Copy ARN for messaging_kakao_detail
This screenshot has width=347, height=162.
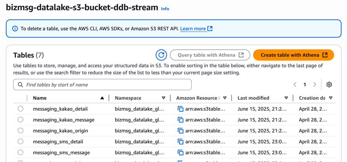click(x=180, y=109)
